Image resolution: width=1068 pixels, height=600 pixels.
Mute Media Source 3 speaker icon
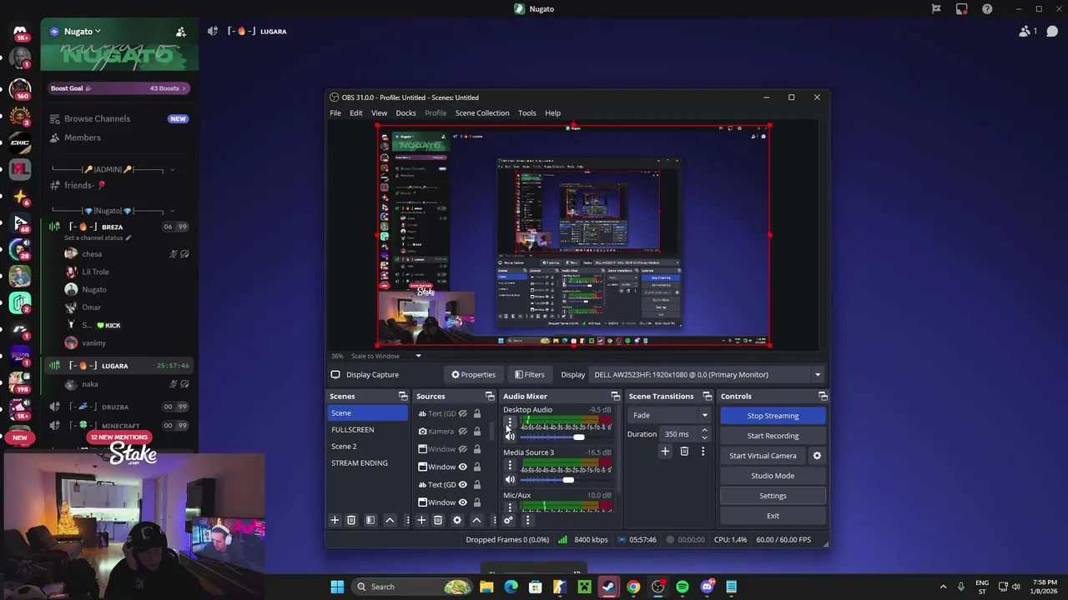point(510,479)
